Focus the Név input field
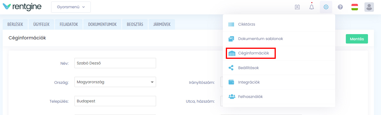The height and width of the screenshot is (115, 381). [x=115, y=63]
